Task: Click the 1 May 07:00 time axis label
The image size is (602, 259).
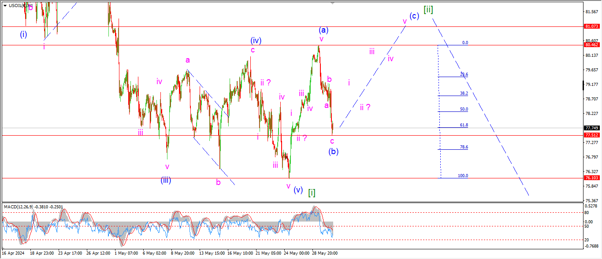Action: pyautogui.click(x=126, y=253)
